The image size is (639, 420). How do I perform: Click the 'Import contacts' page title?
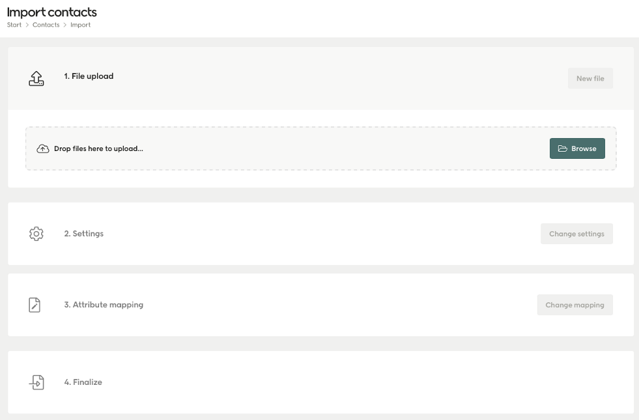pos(52,12)
